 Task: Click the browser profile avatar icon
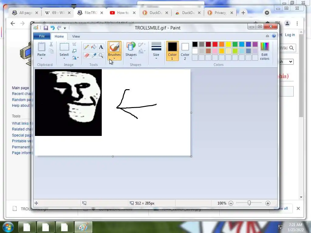click(x=287, y=24)
